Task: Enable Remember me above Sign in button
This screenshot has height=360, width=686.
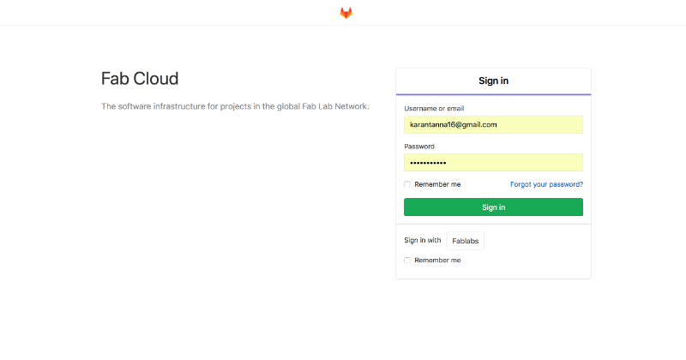Action: pyautogui.click(x=407, y=184)
